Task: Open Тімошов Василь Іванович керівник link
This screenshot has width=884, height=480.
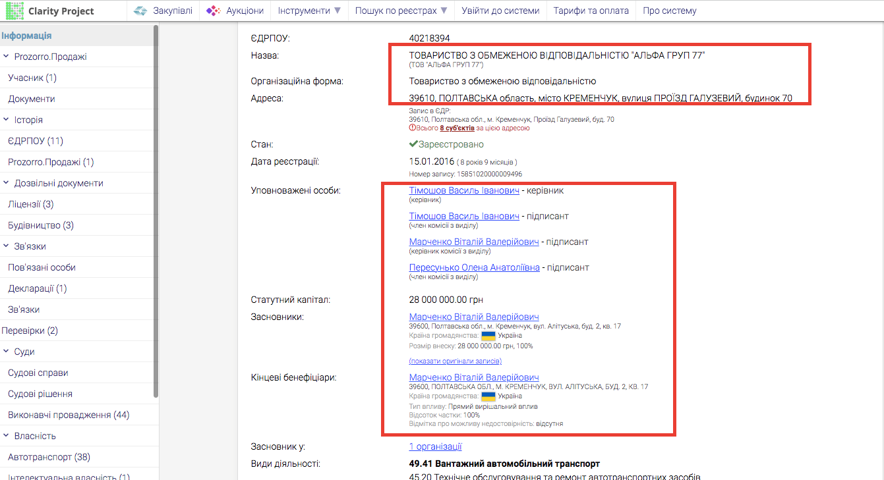Action: (x=464, y=190)
